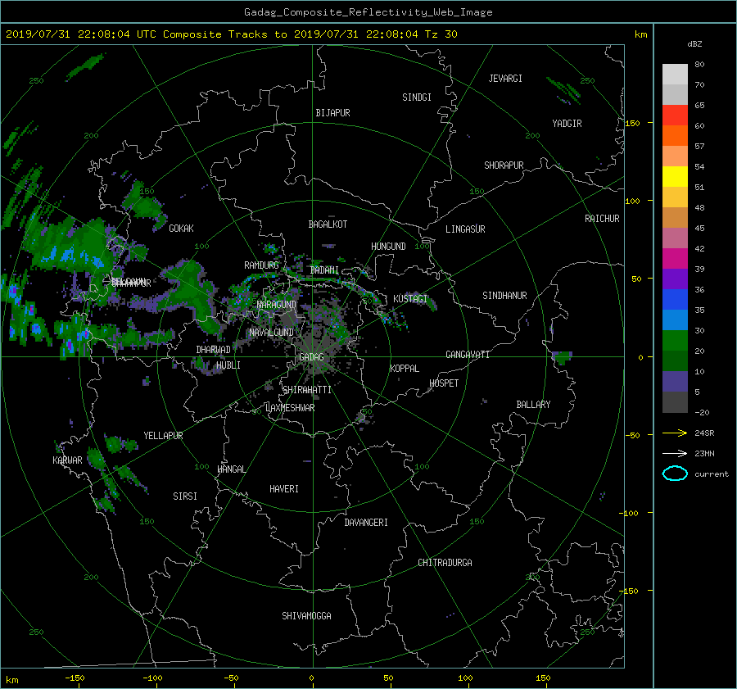This screenshot has height=689, width=737.
Task: Point to the SHIRAHATTI town label
Action: (307, 390)
